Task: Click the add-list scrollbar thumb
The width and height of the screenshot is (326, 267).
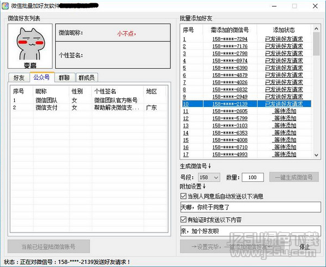Action: pos(316,44)
